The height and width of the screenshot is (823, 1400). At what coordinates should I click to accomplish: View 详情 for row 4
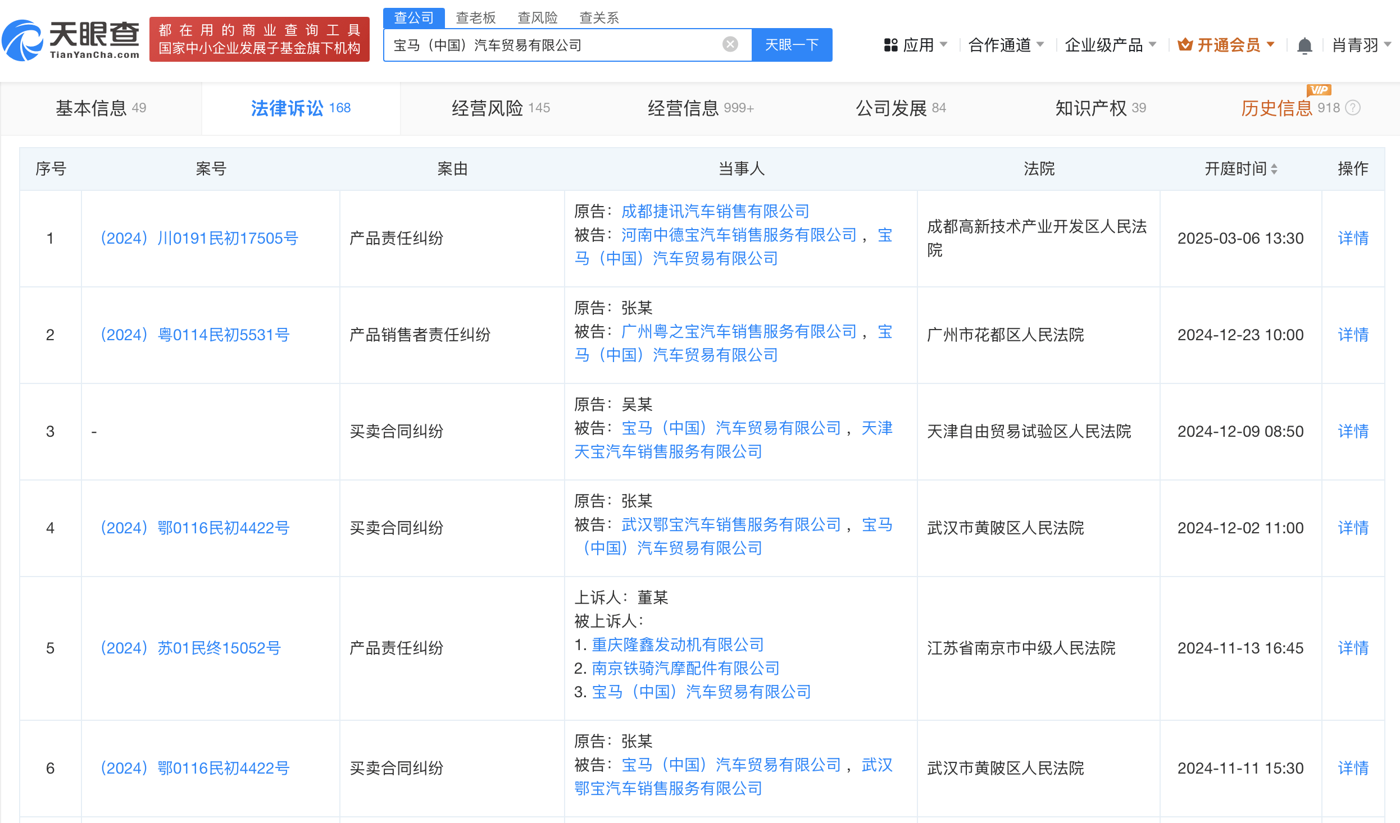[1353, 528]
